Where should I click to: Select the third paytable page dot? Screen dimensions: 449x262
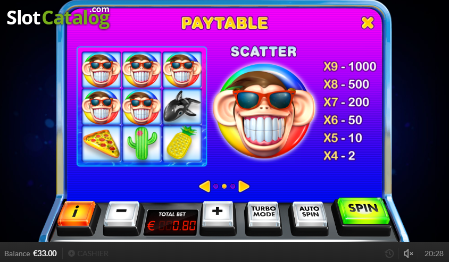233,187
